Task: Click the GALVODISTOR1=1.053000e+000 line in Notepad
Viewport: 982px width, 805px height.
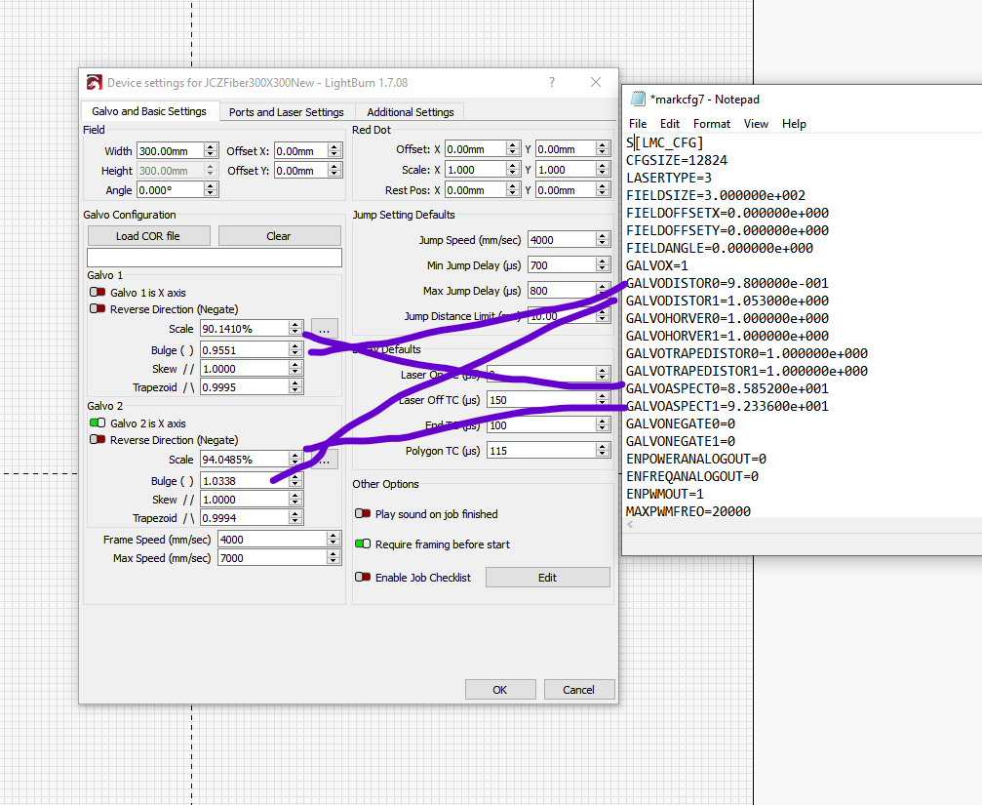Action: pos(727,301)
